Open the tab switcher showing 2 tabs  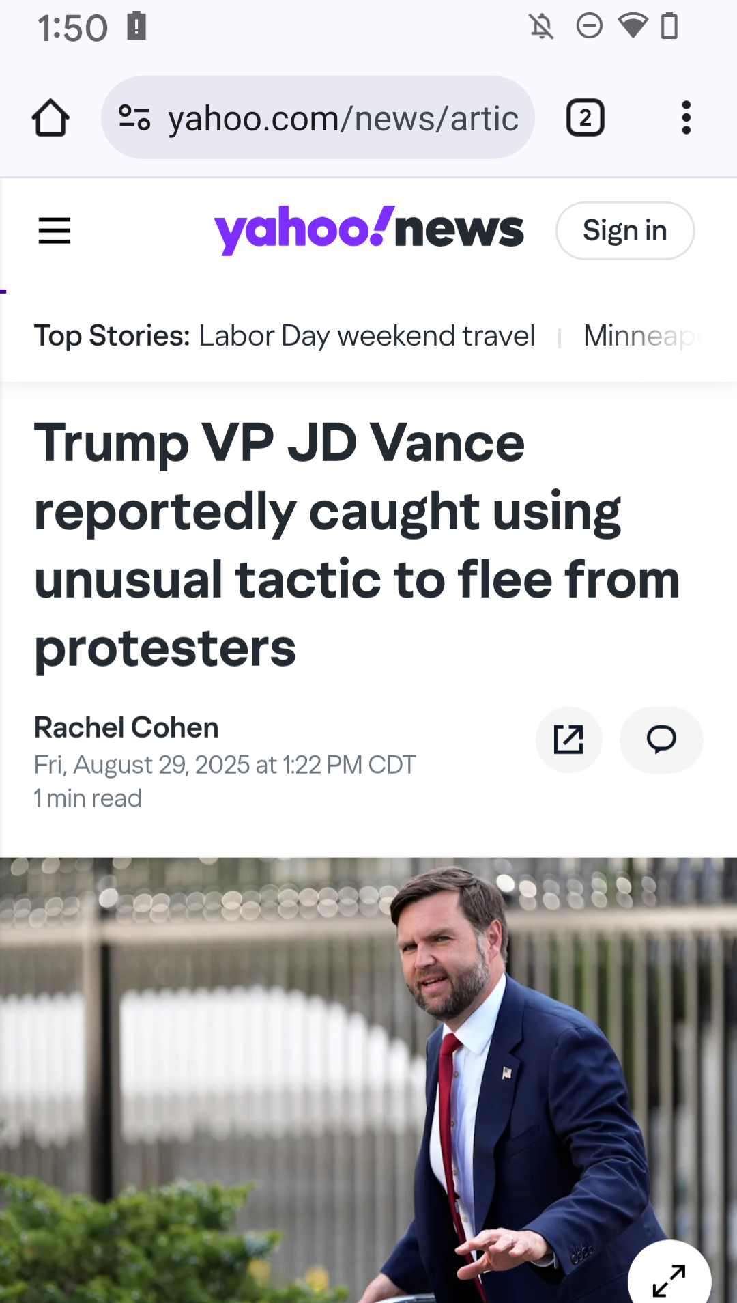click(585, 118)
